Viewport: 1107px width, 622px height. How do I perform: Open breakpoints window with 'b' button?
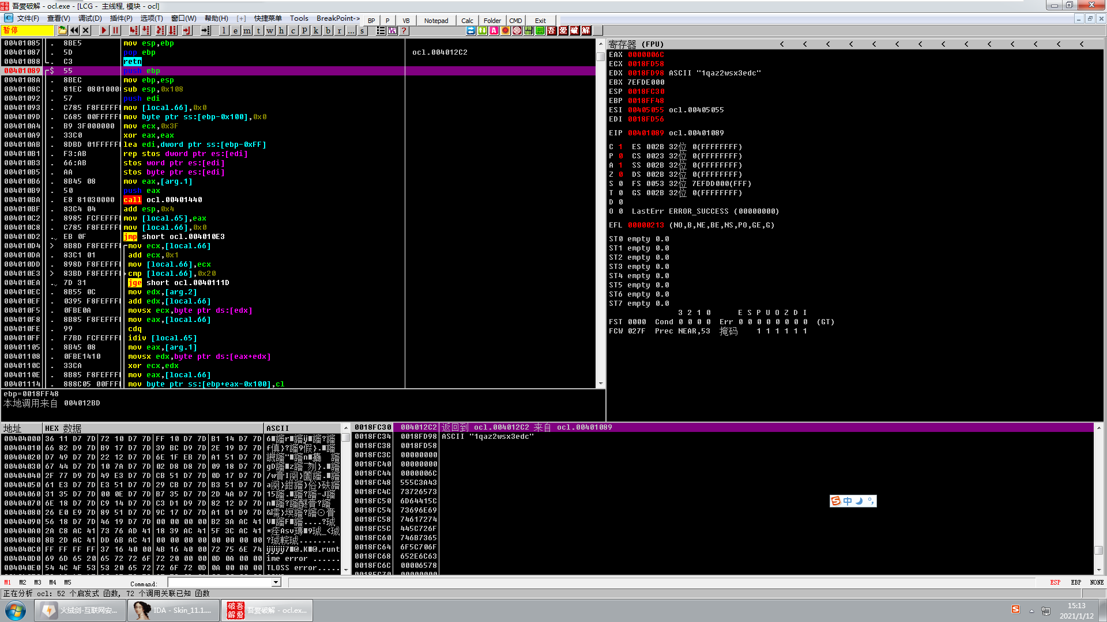tap(327, 31)
